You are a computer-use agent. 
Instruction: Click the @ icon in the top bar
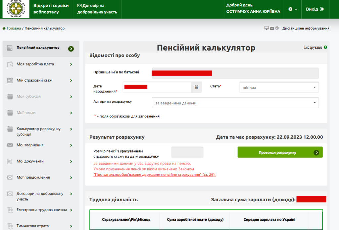coord(278,28)
